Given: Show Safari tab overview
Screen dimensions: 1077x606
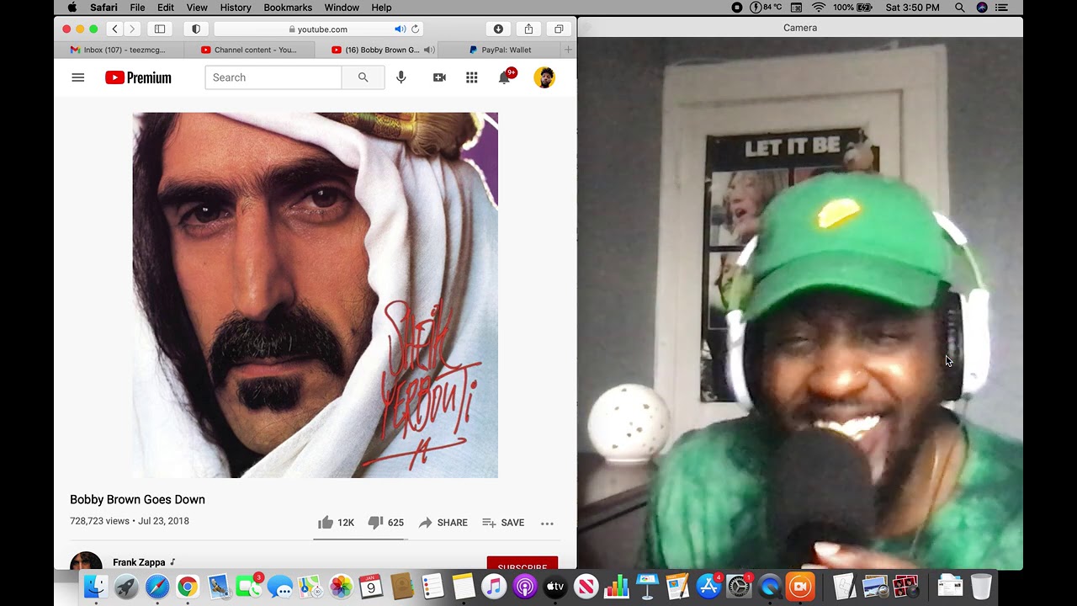Looking at the screenshot, I should tap(559, 29).
